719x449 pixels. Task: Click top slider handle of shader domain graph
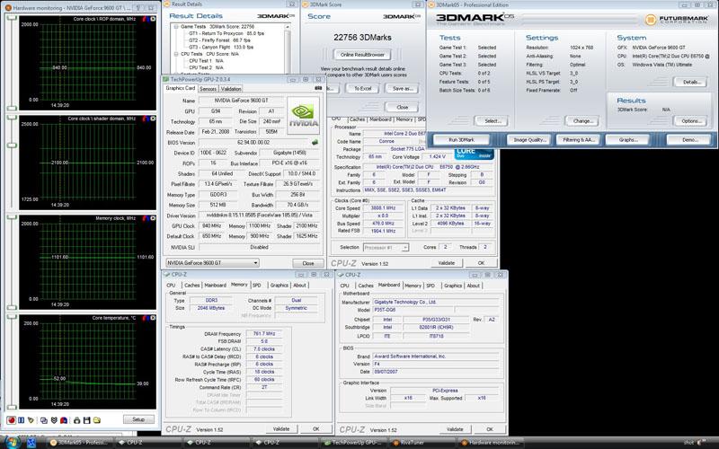12,119
